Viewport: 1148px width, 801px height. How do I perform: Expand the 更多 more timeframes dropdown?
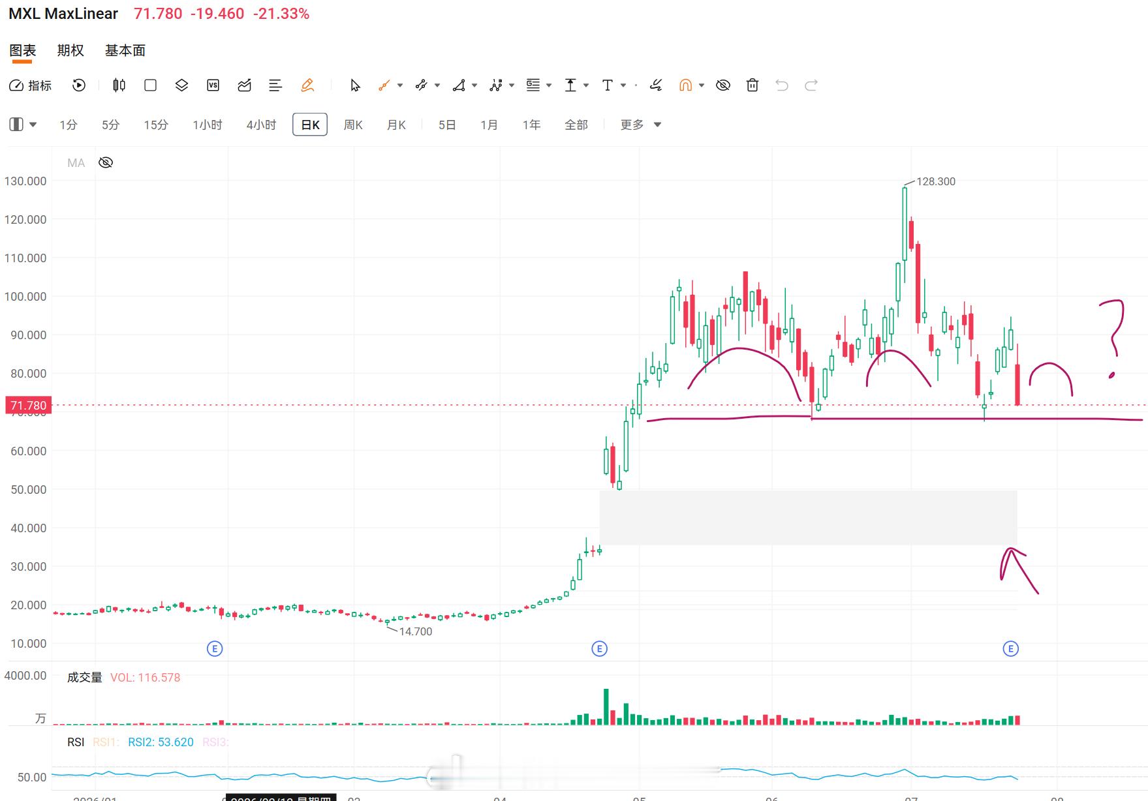tap(640, 125)
